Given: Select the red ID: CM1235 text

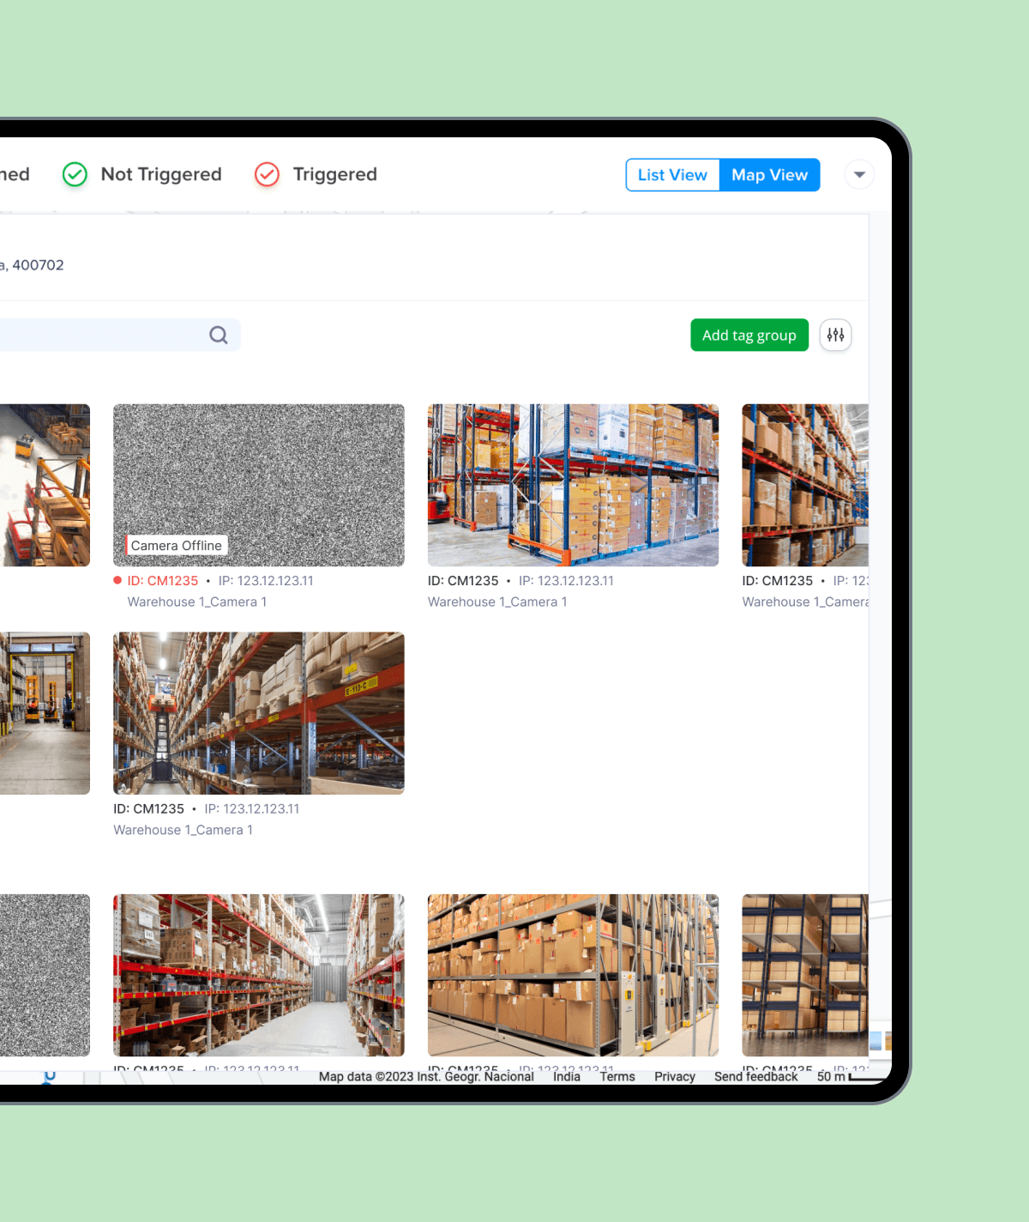Looking at the screenshot, I should tap(163, 581).
